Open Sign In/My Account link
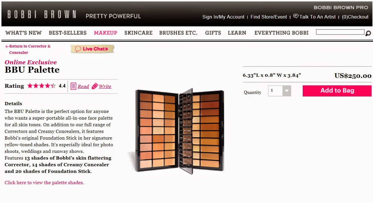This screenshot has height=203, width=373. pos(223,17)
